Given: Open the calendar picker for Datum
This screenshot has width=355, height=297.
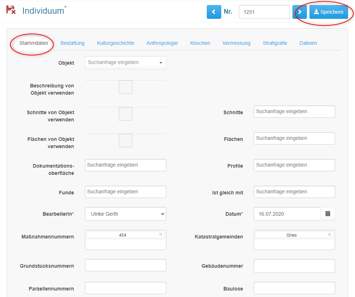Looking at the screenshot, I should (328, 214).
